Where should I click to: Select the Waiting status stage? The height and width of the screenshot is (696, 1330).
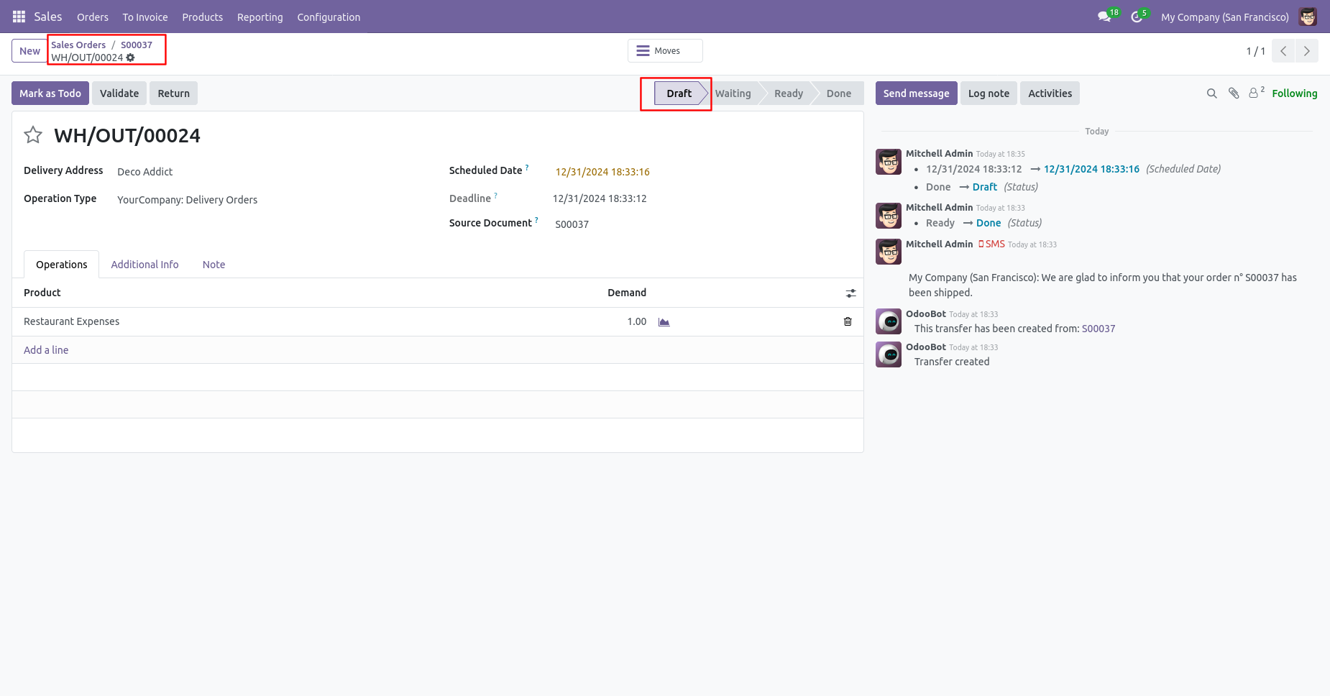(733, 93)
